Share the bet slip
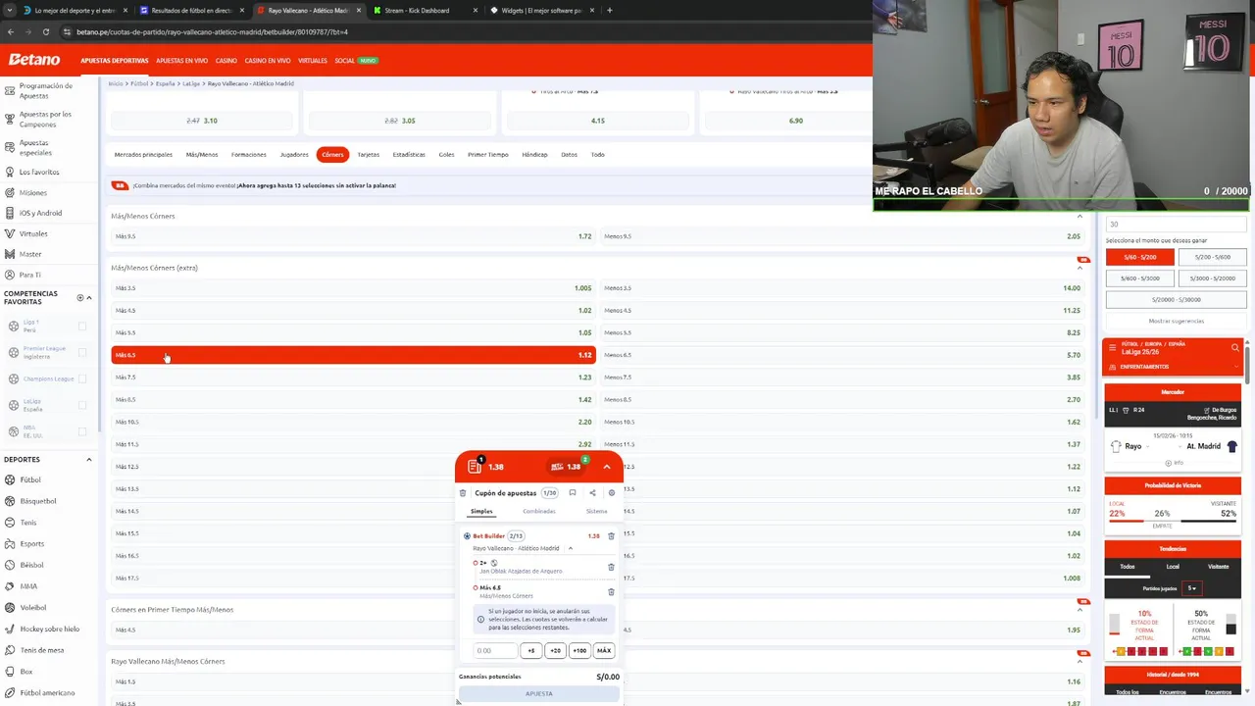Image resolution: width=1255 pixels, height=706 pixels. tap(592, 493)
